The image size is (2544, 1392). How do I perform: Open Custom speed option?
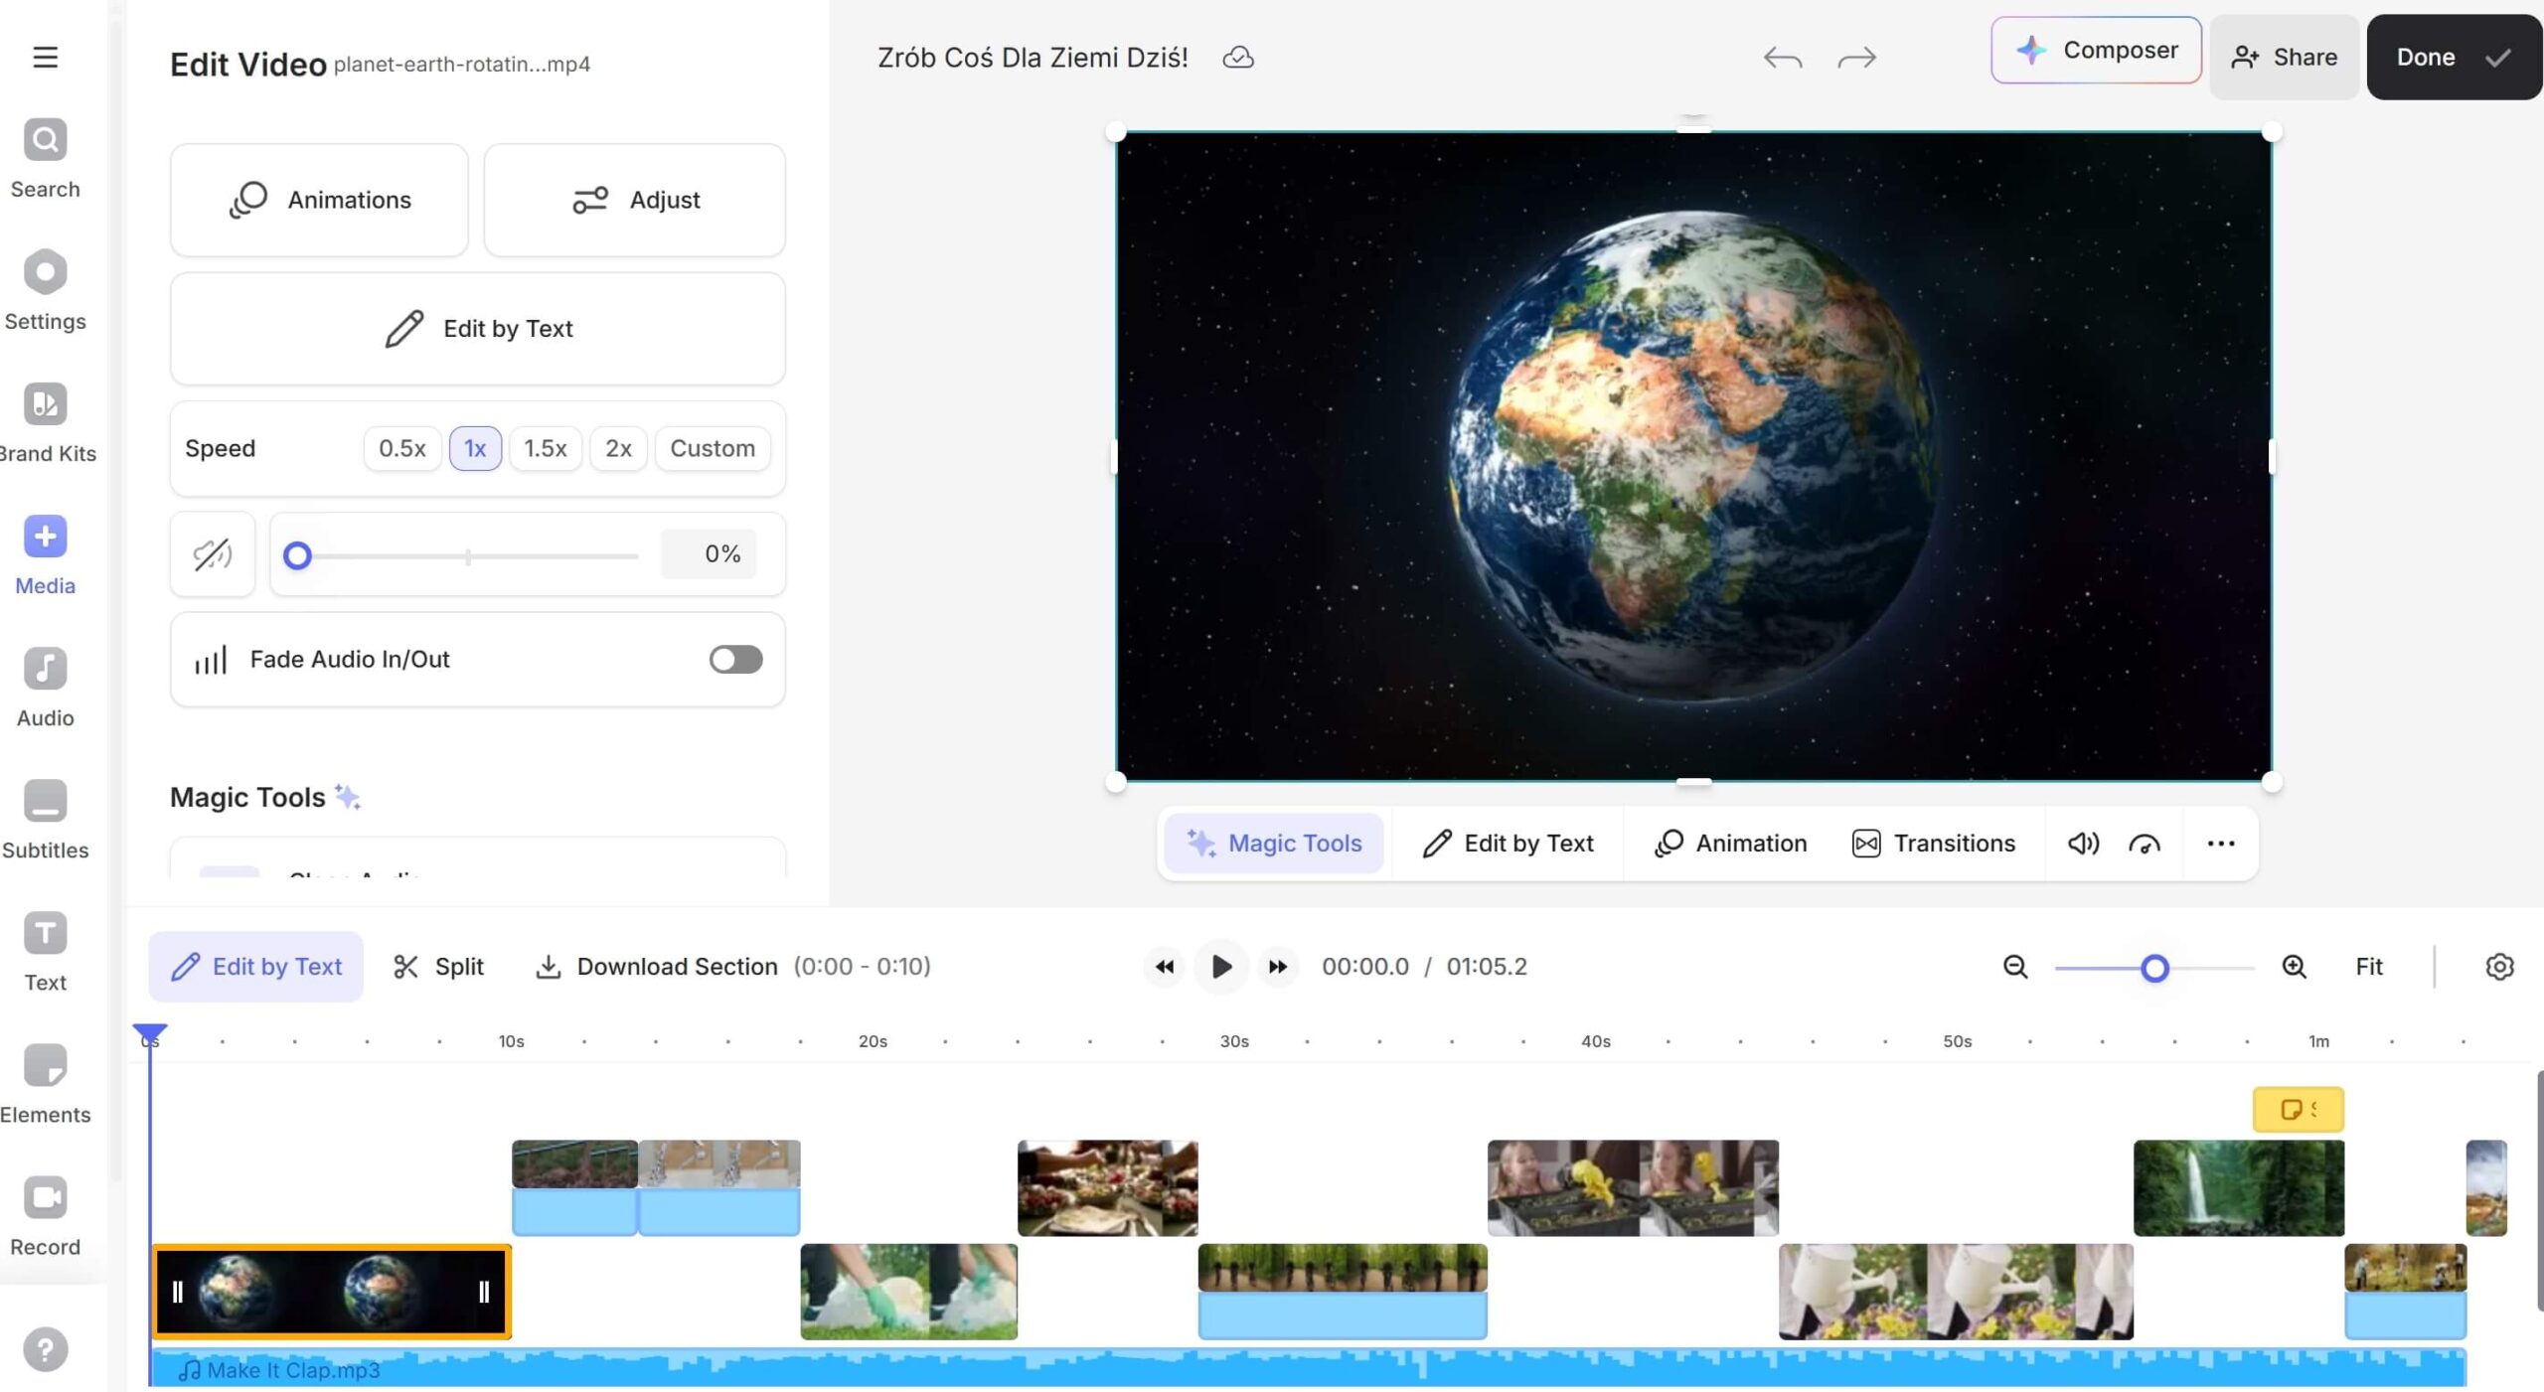(x=712, y=449)
